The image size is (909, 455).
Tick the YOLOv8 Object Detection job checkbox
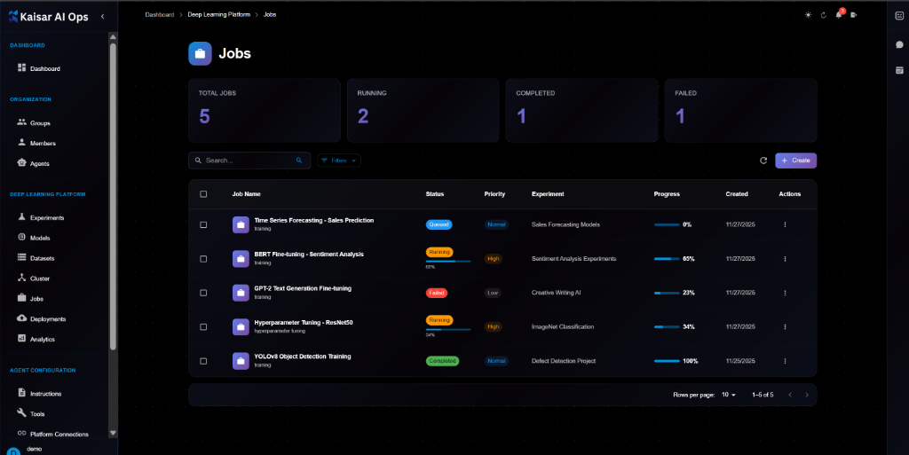[203, 361]
